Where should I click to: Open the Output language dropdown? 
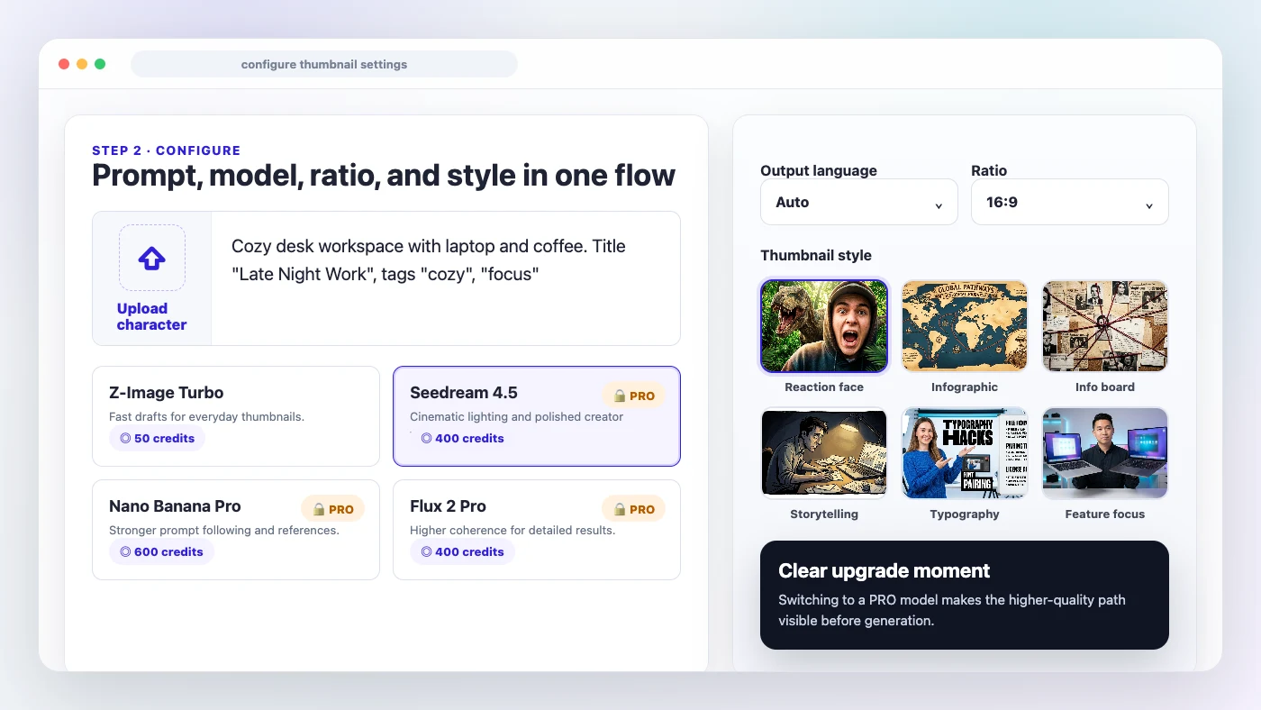pos(859,202)
